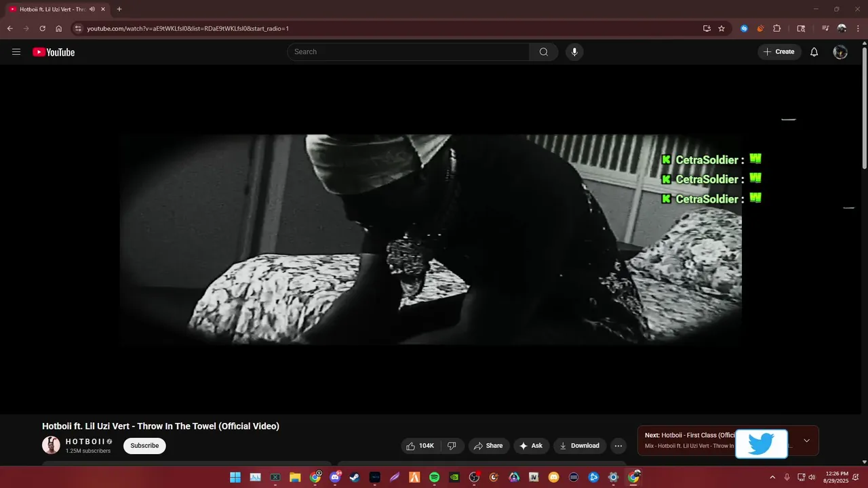Mute tab via speaker icon on tab

(92, 9)
